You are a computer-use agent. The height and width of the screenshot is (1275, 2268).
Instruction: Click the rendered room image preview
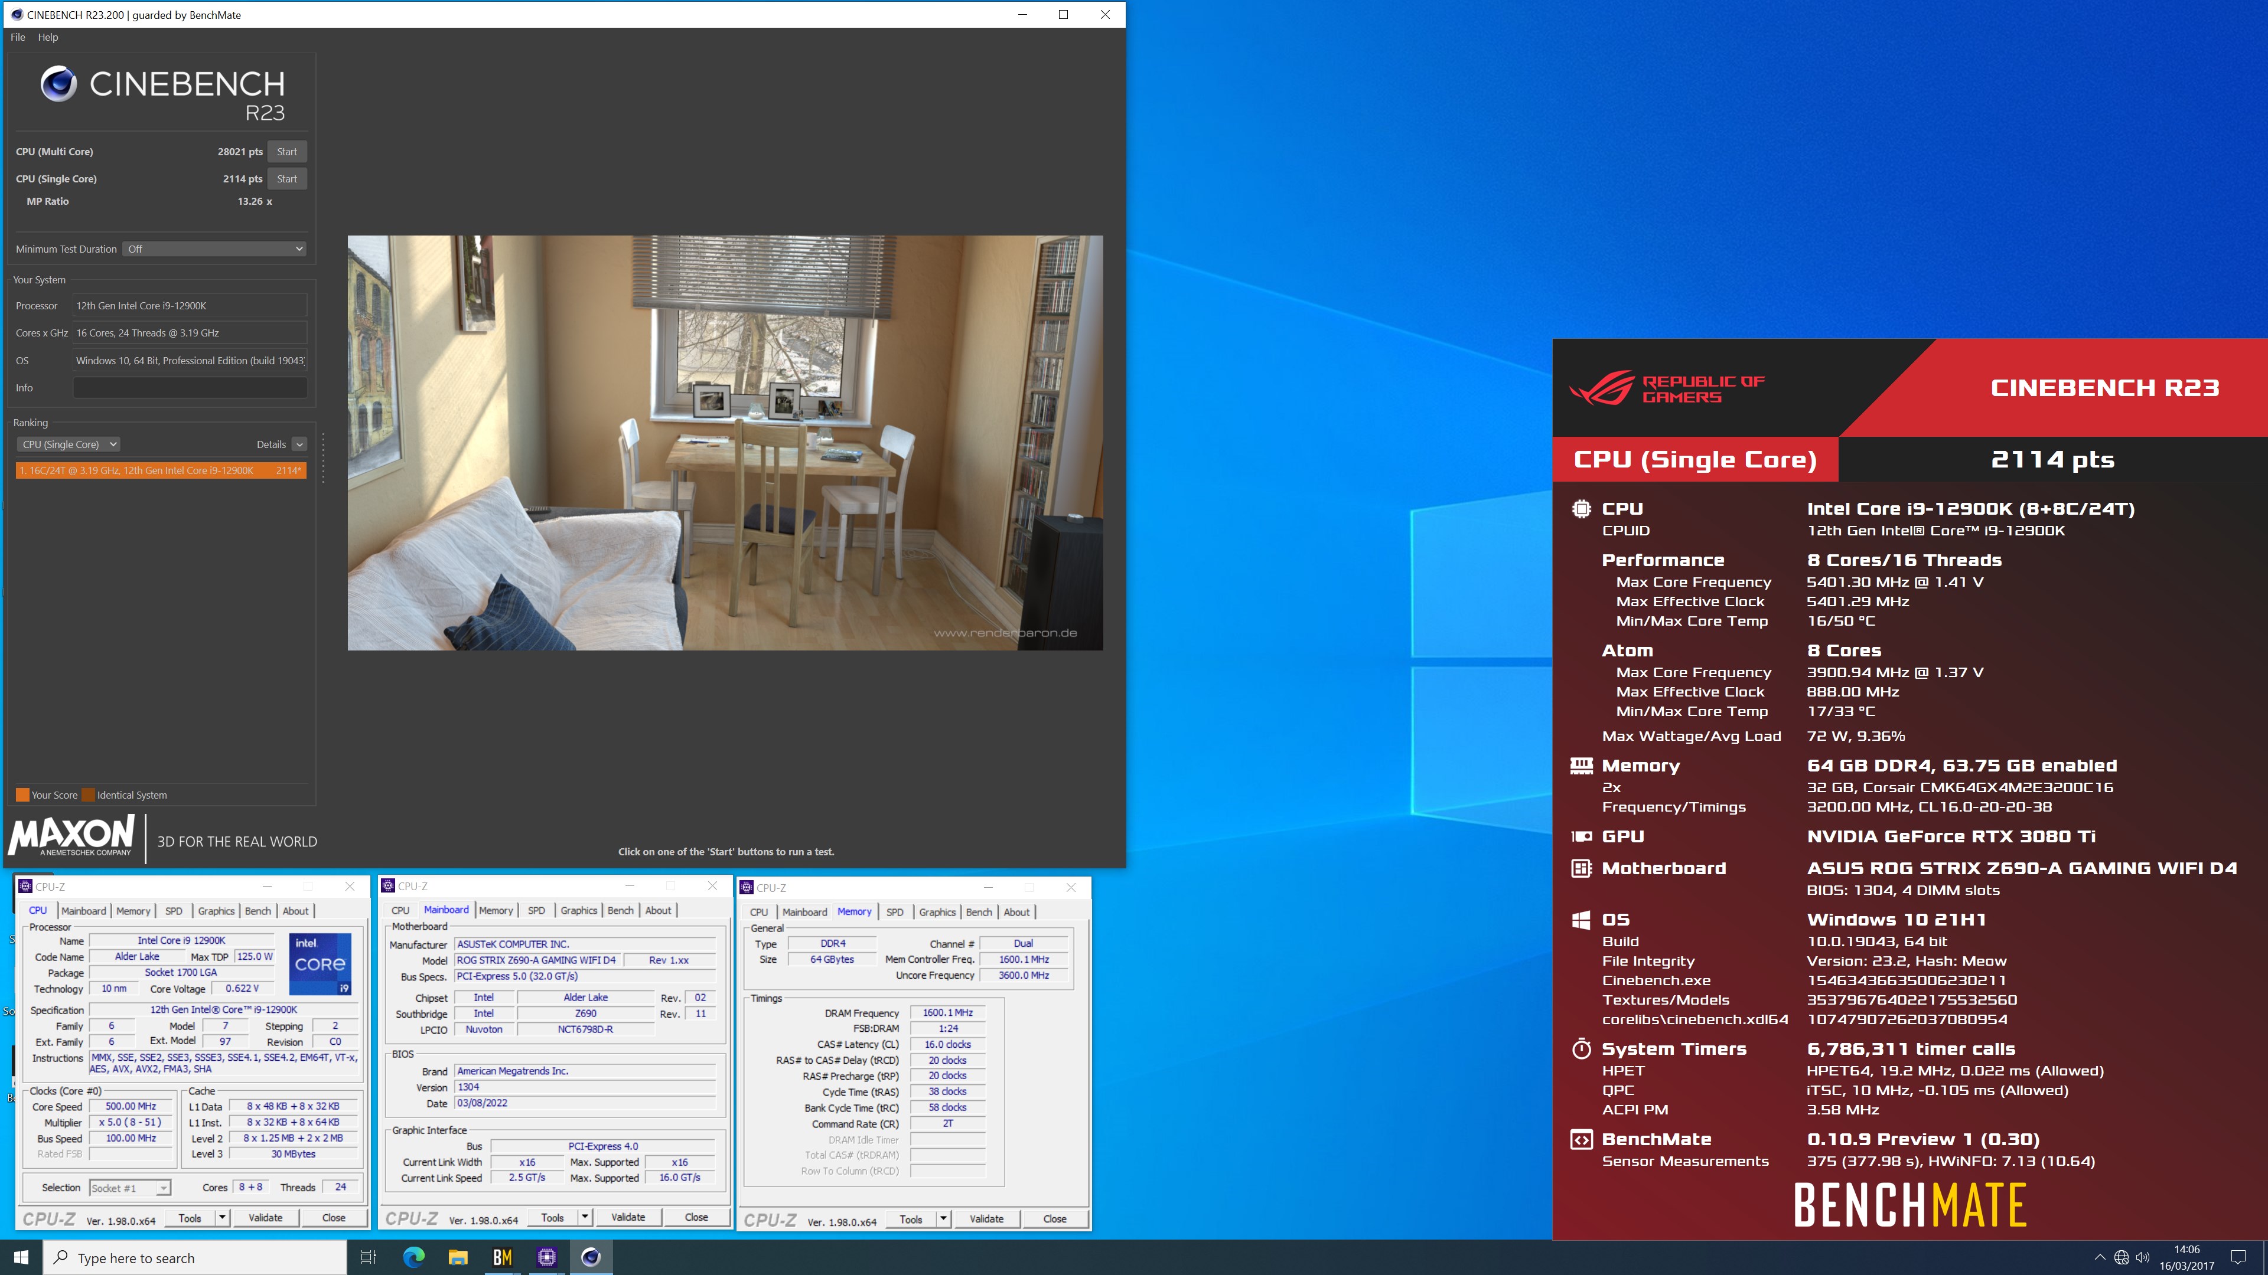click(725, 443)
